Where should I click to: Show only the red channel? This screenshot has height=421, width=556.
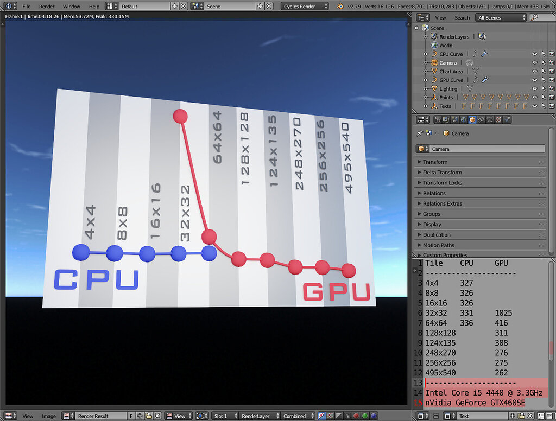[356, 416]
